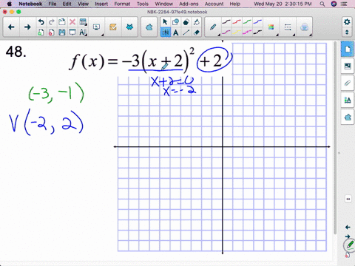Redo the last undone action
This screenshot has height=266, width=355.
pyautogui.click(x=51, y=22)
